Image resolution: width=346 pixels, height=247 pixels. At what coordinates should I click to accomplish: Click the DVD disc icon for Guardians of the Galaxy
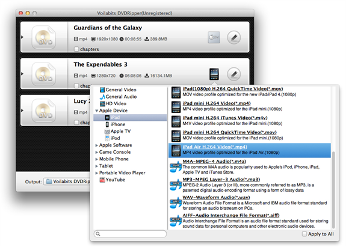tap(44, 37)
